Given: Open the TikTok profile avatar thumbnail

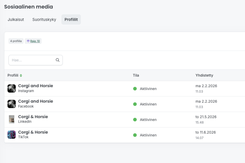Looking at the screenshot, I should coord(12,135).
